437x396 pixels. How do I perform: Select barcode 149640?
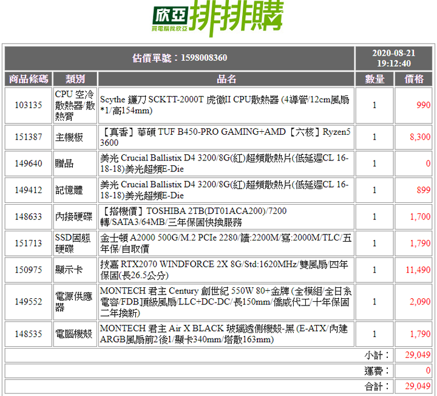tap(29, 163)
